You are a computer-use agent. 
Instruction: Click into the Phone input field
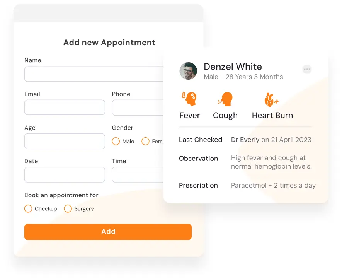pyautogui.click(x=138, y=108)
